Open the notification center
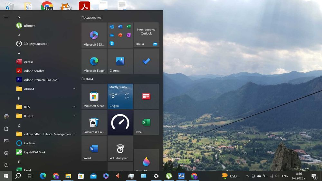The width and height of the screenshot is (322, 181). click(x=314, y=176)
